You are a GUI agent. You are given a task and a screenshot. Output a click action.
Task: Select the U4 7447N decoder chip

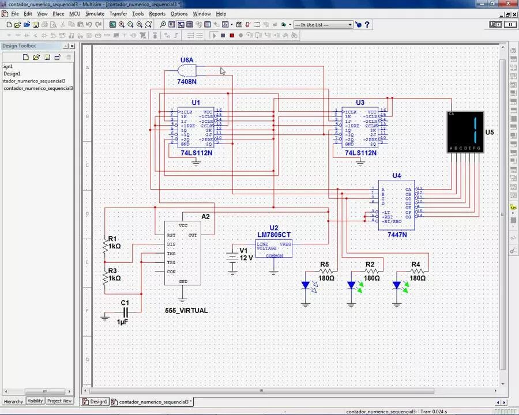(x=397, y=205)
